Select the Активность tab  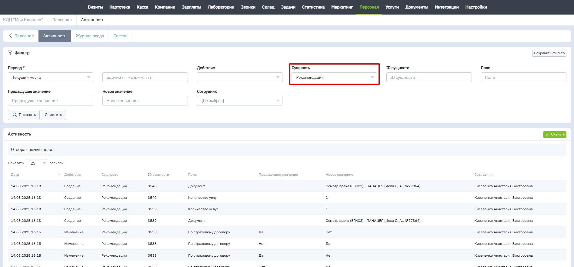(x=55, y=36)
